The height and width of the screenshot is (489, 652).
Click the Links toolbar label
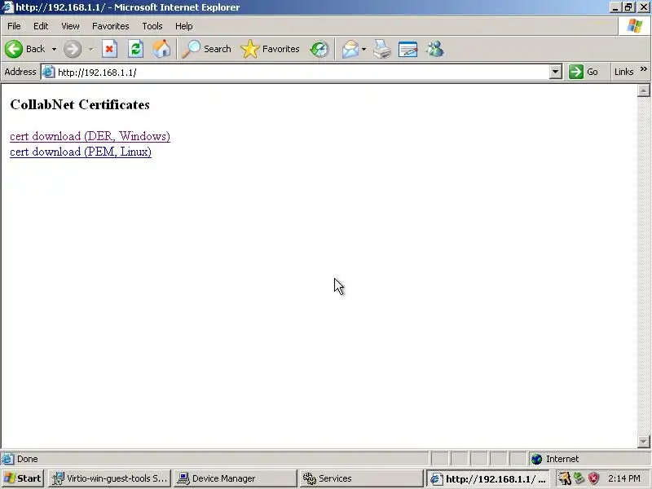click(x=623, y=72)
